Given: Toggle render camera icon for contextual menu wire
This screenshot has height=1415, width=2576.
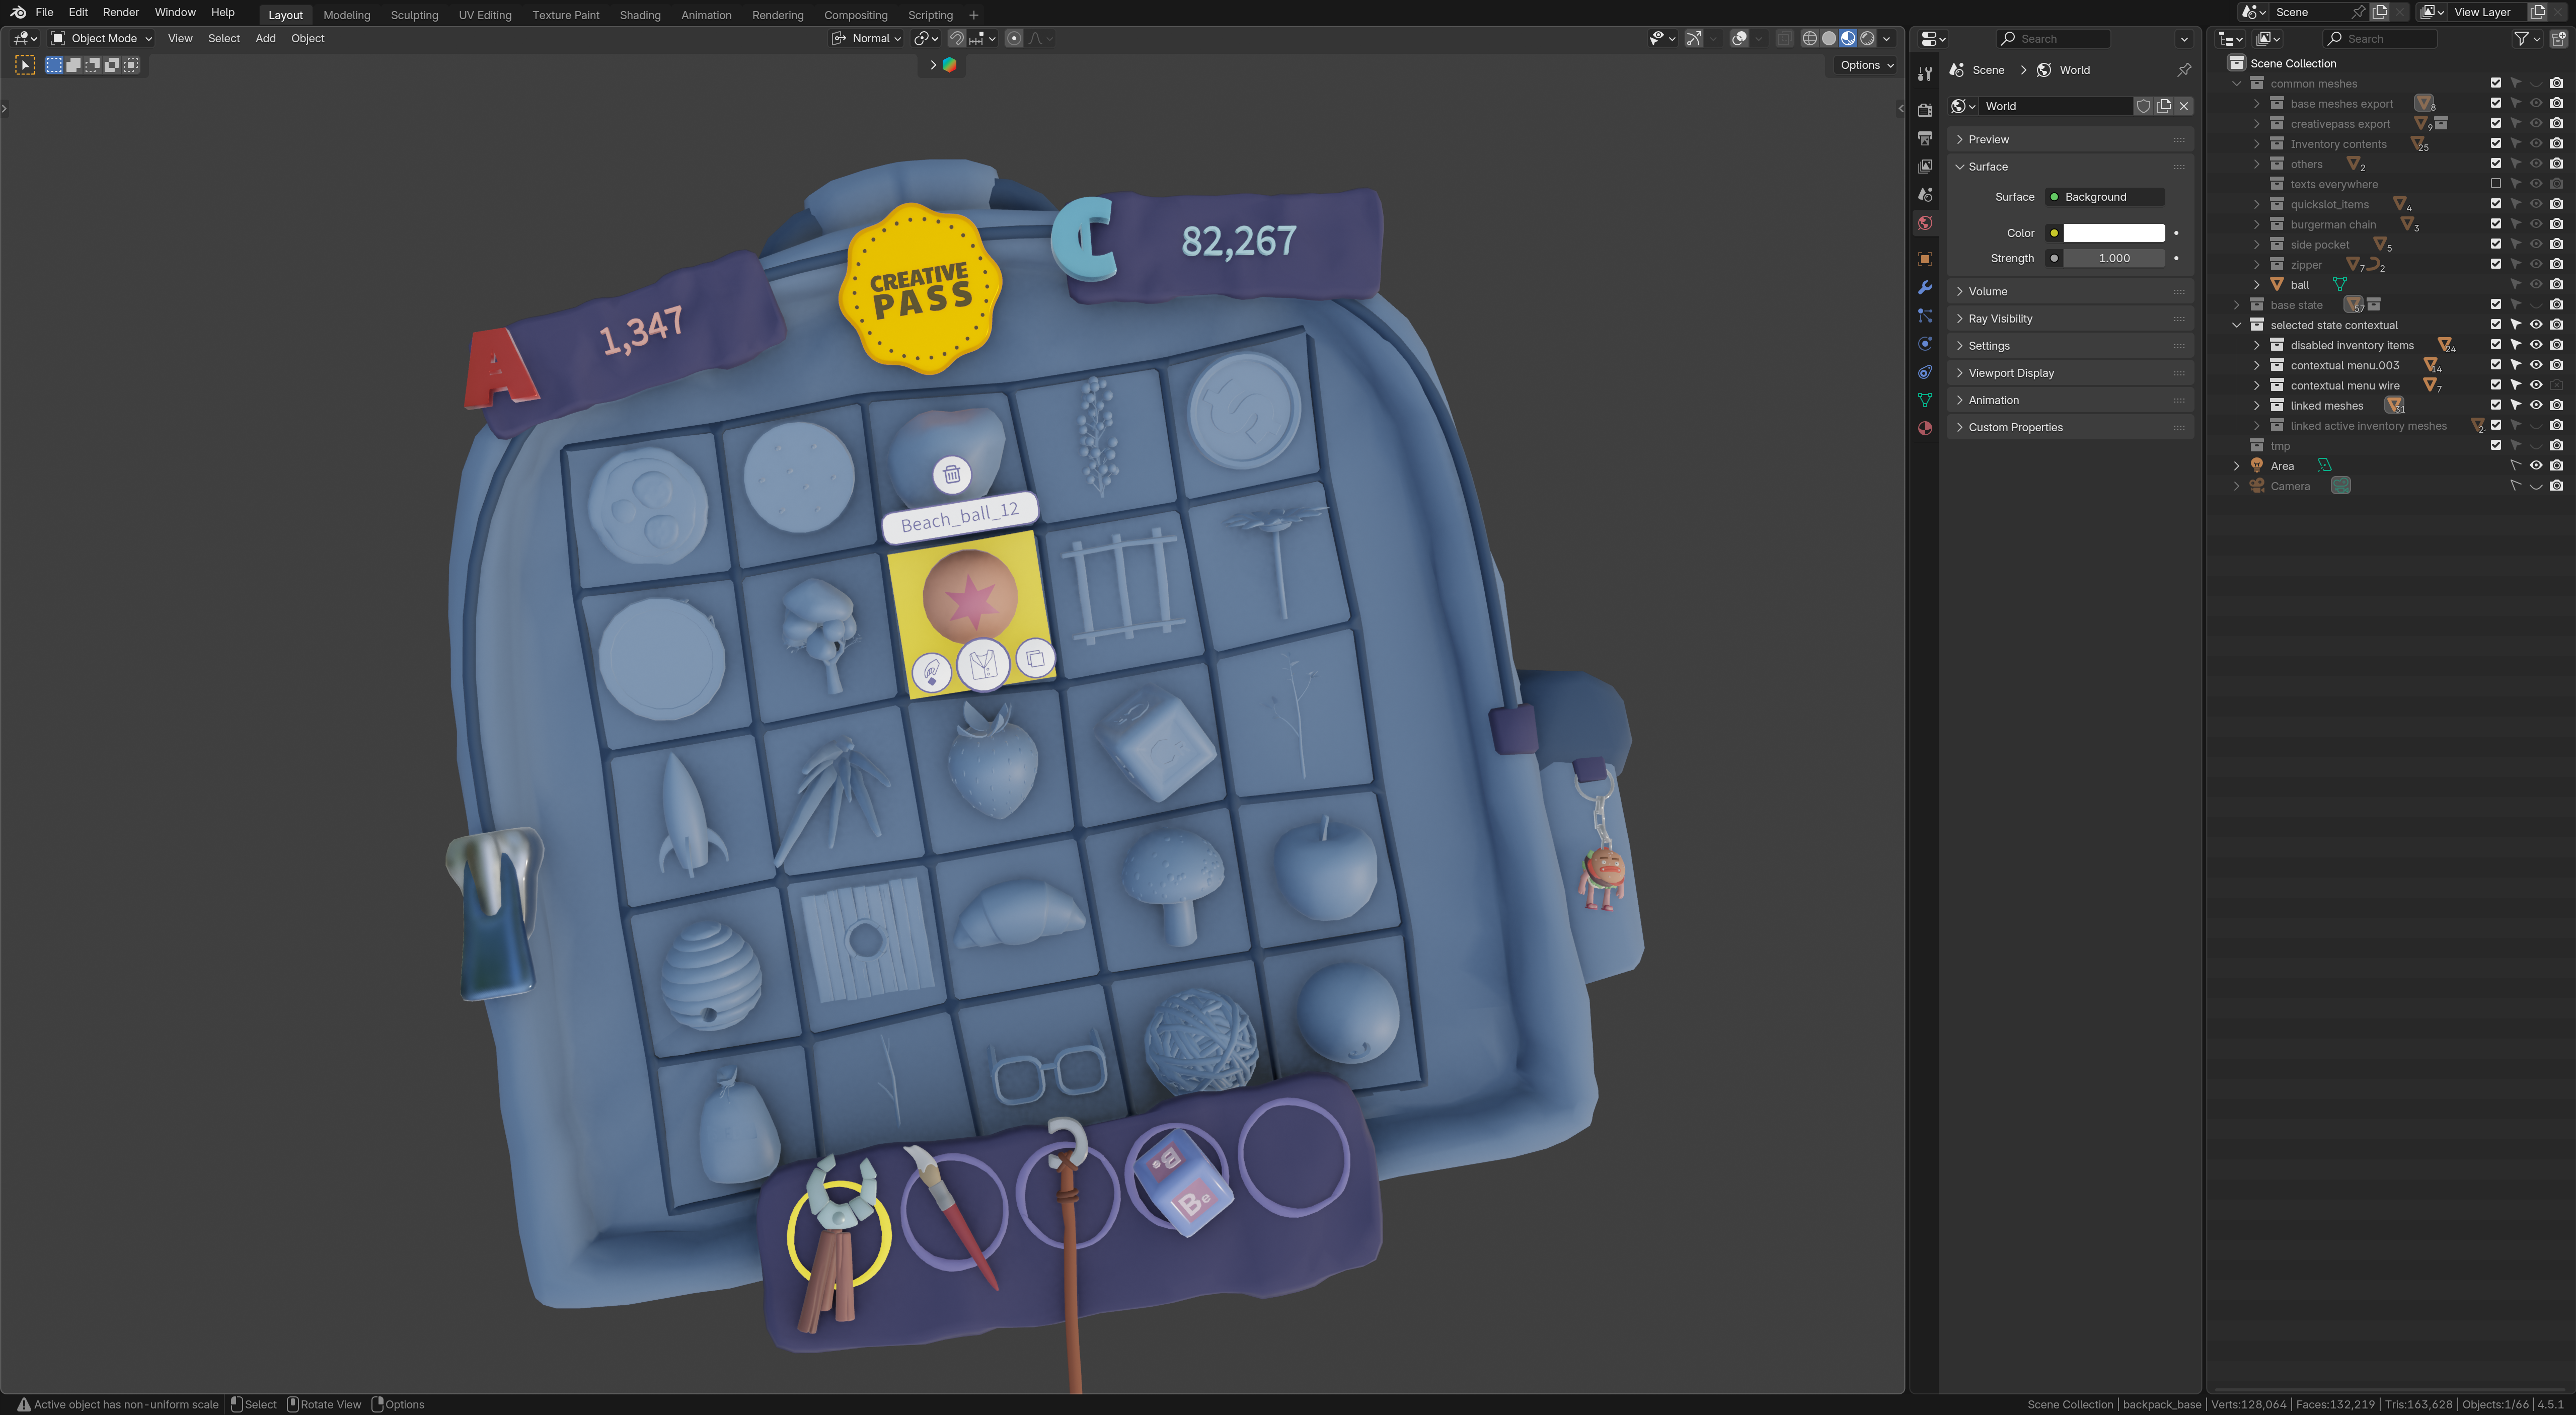Looking at the screenshot, I should tap(2556, 385).
